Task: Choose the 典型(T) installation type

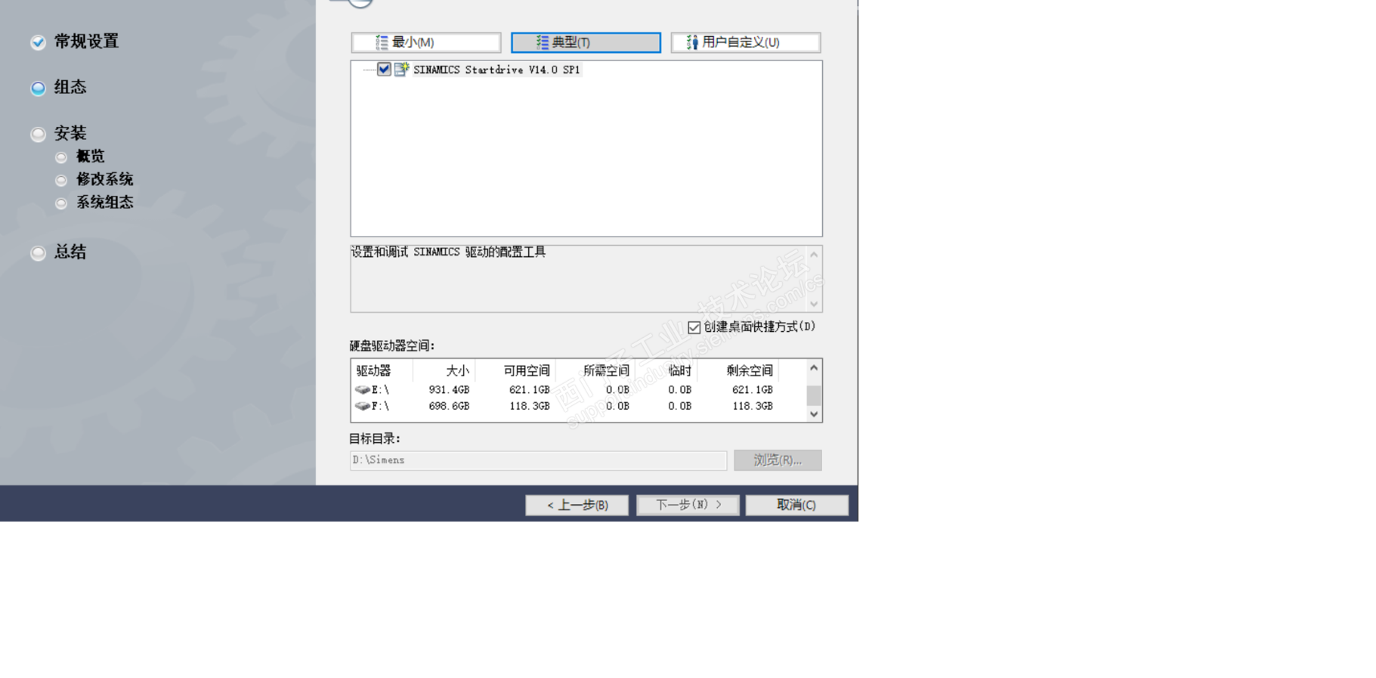Action: click(586, 42)
